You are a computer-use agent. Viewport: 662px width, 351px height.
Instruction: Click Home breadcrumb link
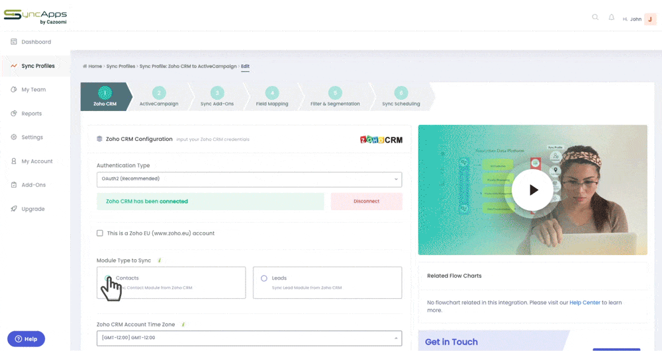coord(95,66)
